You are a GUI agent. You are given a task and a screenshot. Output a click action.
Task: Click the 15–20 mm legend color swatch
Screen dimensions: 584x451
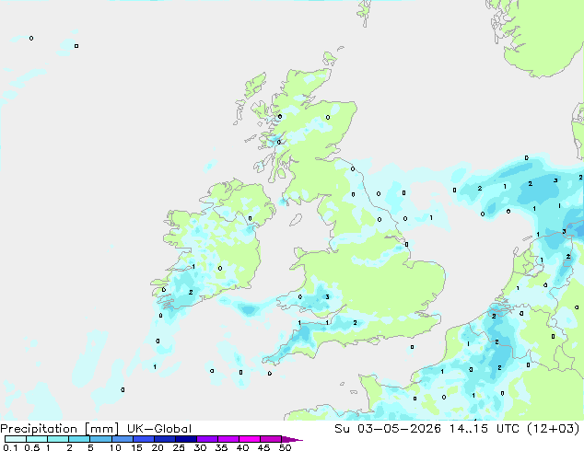(144, 439)
